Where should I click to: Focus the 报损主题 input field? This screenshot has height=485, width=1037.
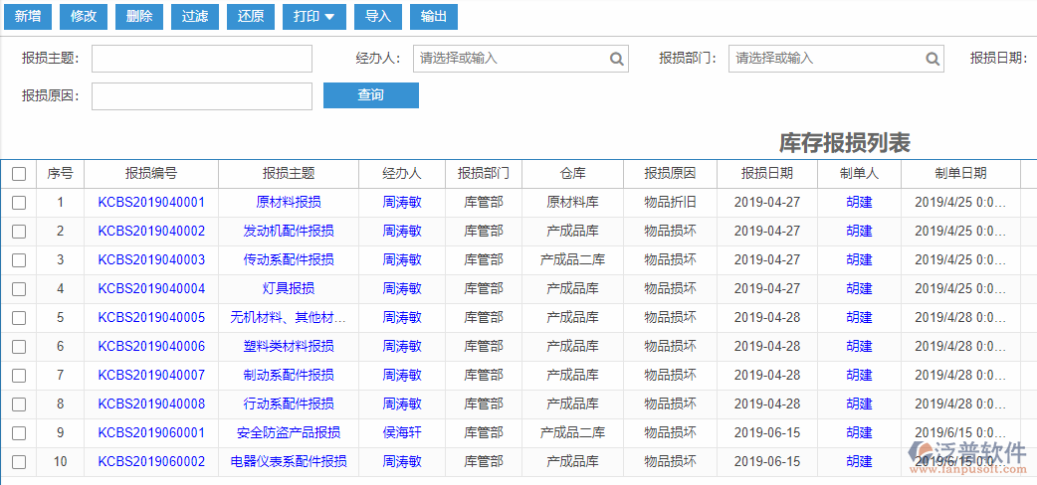[x=202, y=59]
